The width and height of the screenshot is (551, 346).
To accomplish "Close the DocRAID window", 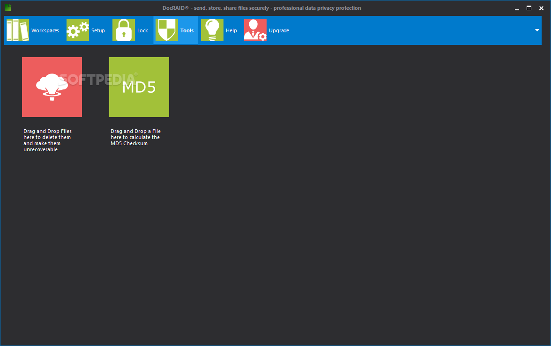I will [x=542, y=8].
